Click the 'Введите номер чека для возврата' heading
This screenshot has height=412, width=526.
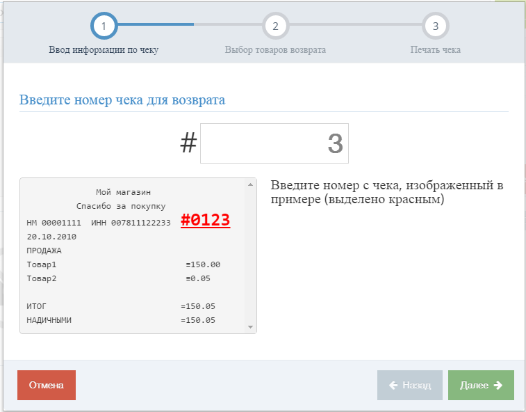point(122,100)
